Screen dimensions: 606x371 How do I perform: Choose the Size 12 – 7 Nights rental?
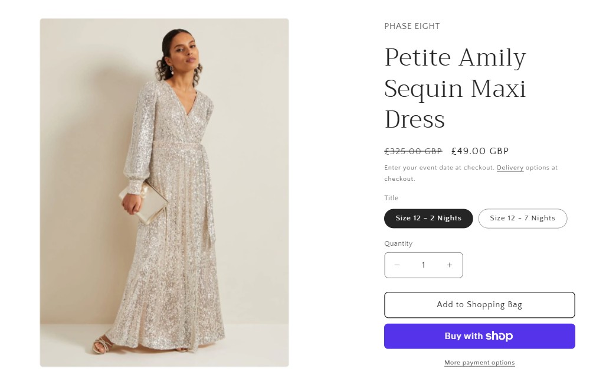click(x=522, y=218)
